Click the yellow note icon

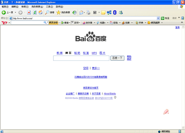click(x=103, y=12)
